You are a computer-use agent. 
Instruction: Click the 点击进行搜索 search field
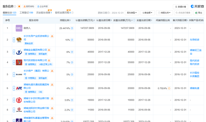tap(183, 13)
